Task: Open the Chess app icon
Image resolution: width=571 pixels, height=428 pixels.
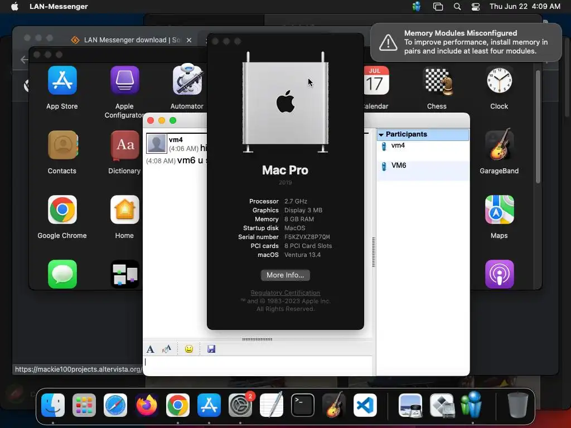Action: tap(437, 81)
